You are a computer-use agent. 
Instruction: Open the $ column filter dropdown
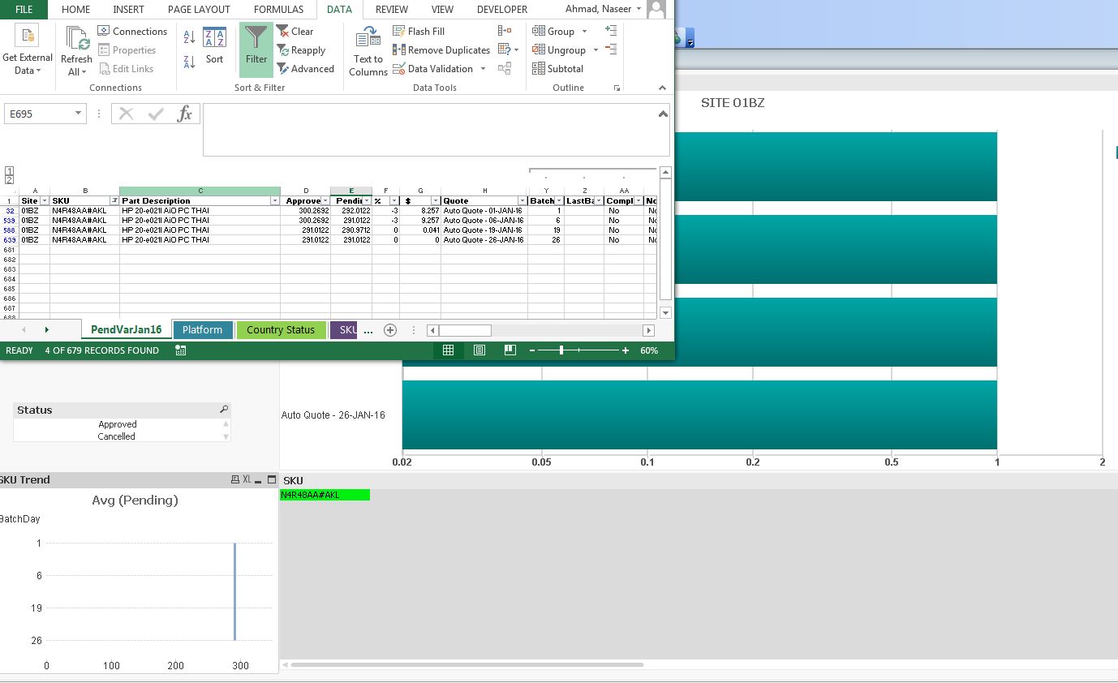coord(436,200)
